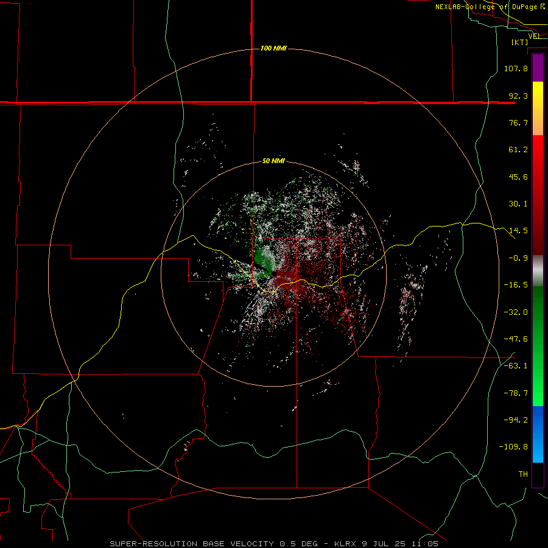The width and height of the screenshot is (548, 548).
Task: Click the -94.2 legend value
Action: coord(516,420)
